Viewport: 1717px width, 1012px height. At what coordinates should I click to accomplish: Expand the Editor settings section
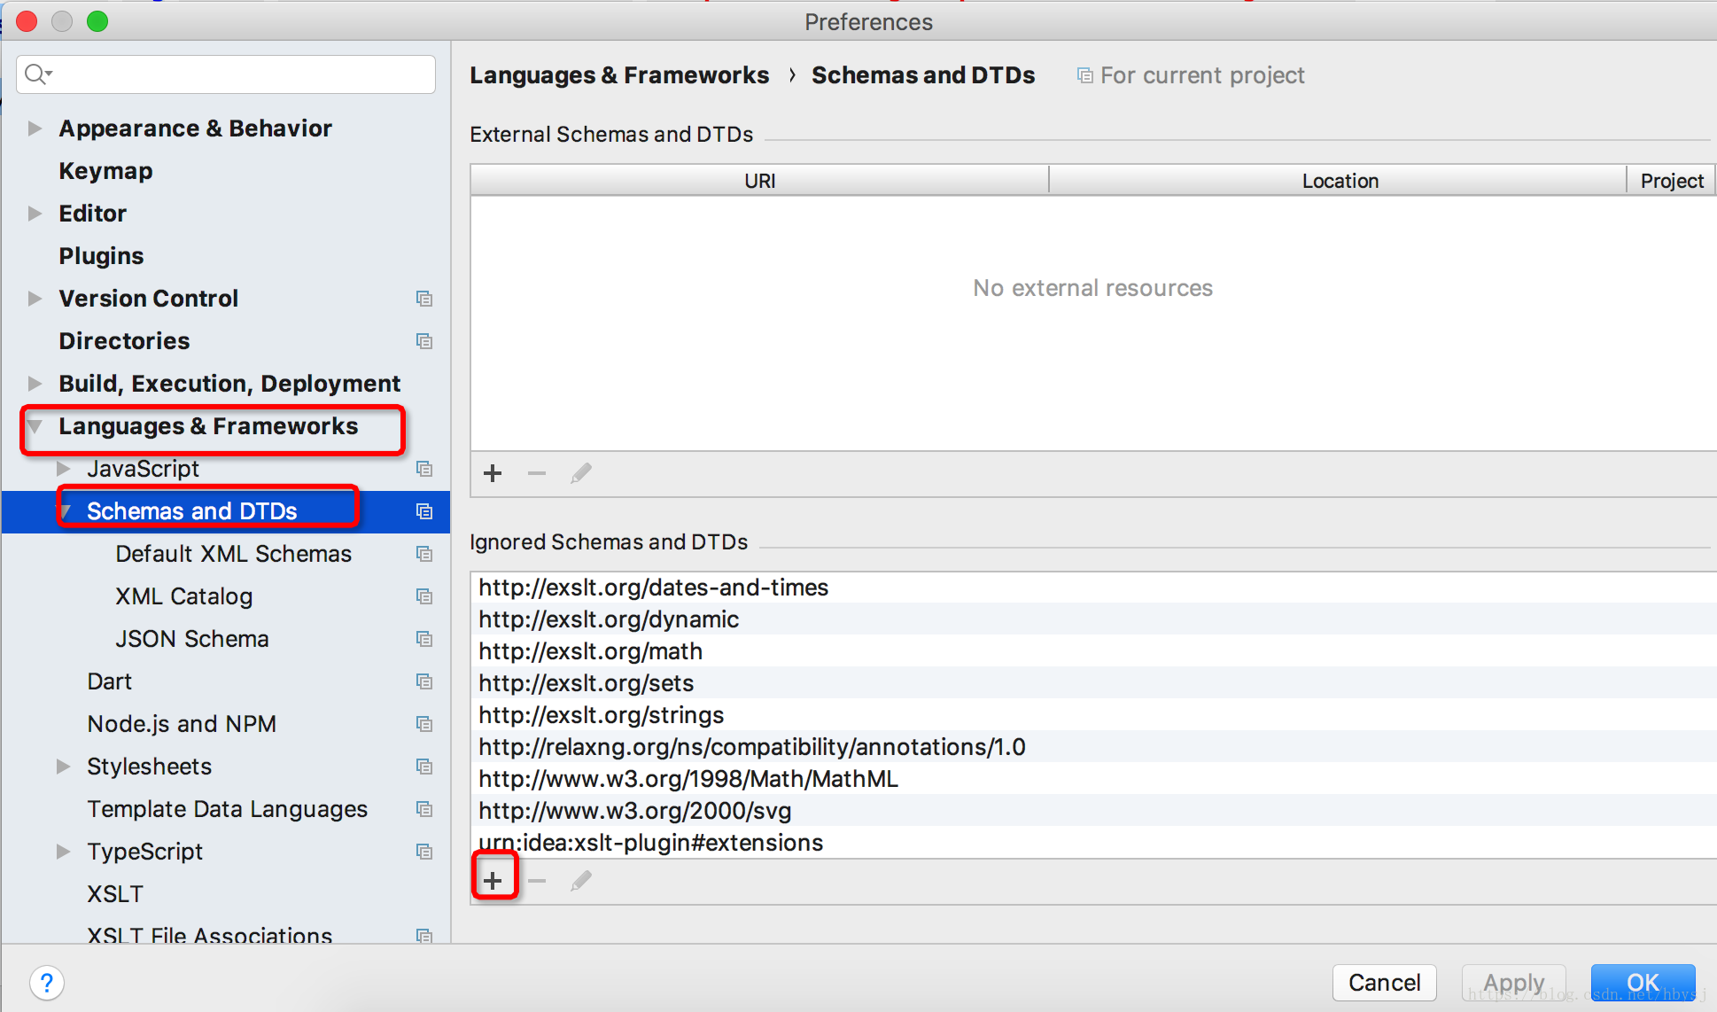click(35, 214)
